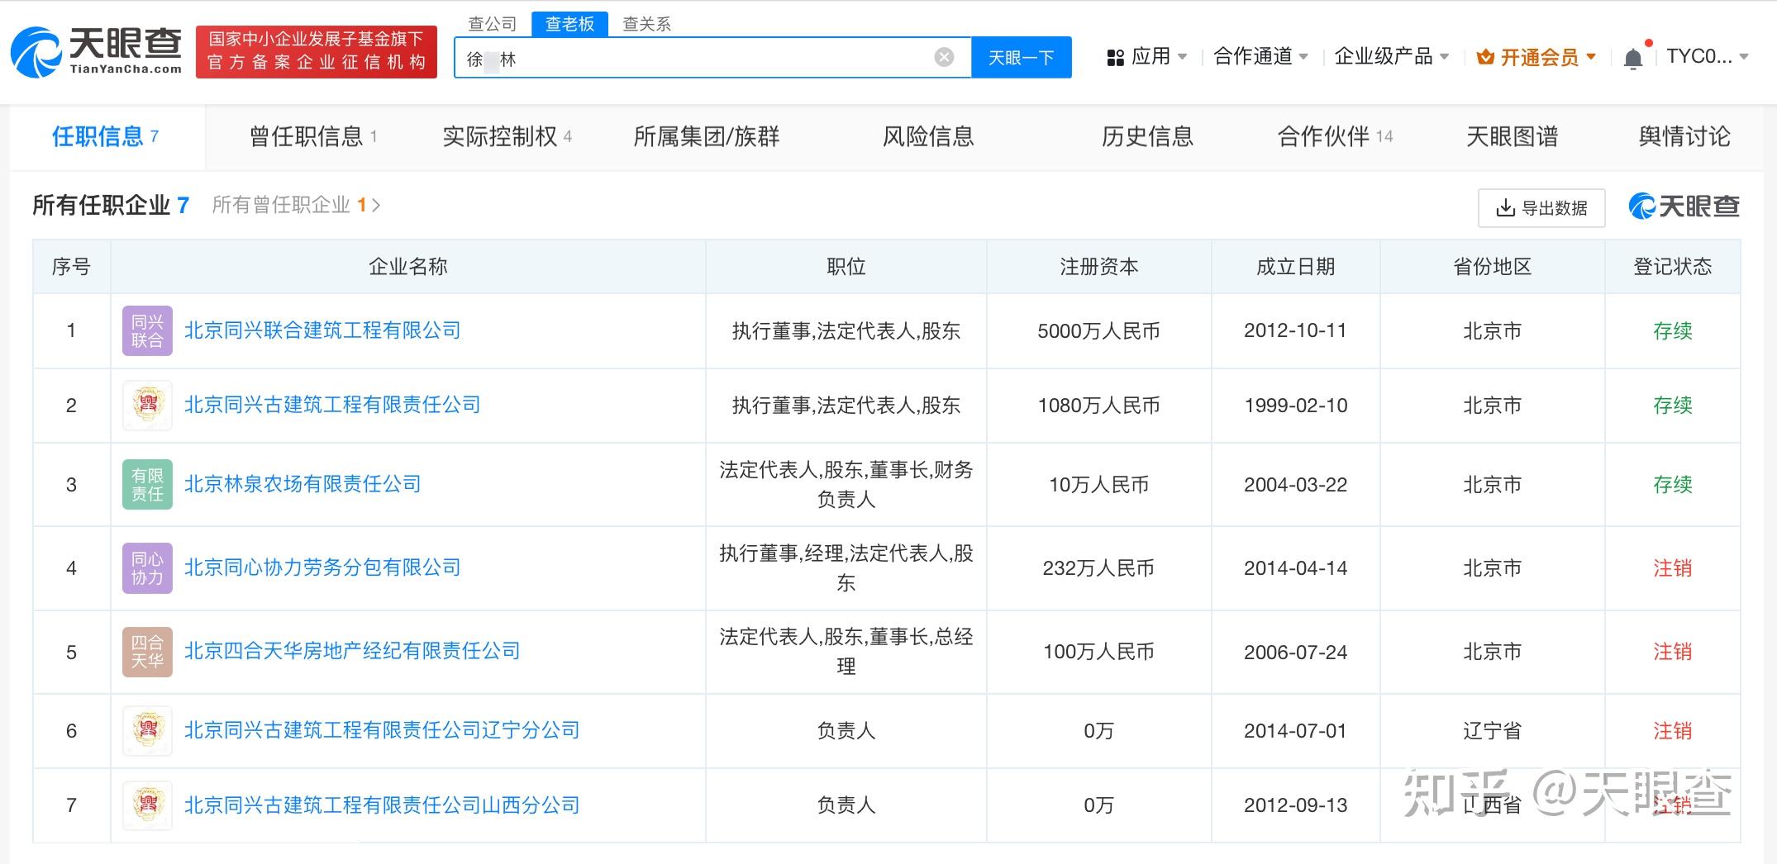Click logo of 北京林泉农场有限责任公司
The width and height of the screenshot is (1777, 864).
[147, 485]
